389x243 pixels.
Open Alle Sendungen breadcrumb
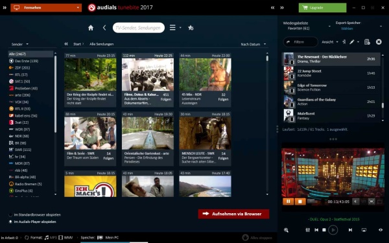tap(102, 44)
